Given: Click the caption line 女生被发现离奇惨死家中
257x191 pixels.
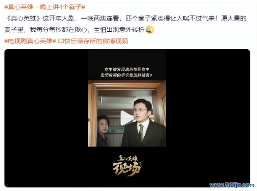Looking at the screenshot, I should (x=127, y=70).
